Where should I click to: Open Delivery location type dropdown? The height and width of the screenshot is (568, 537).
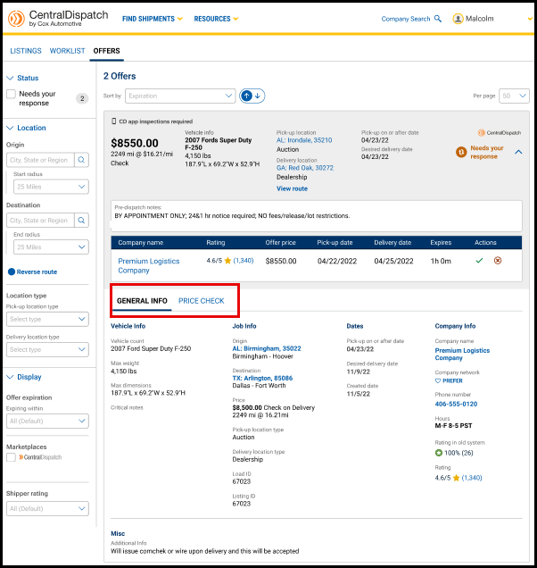47,349
